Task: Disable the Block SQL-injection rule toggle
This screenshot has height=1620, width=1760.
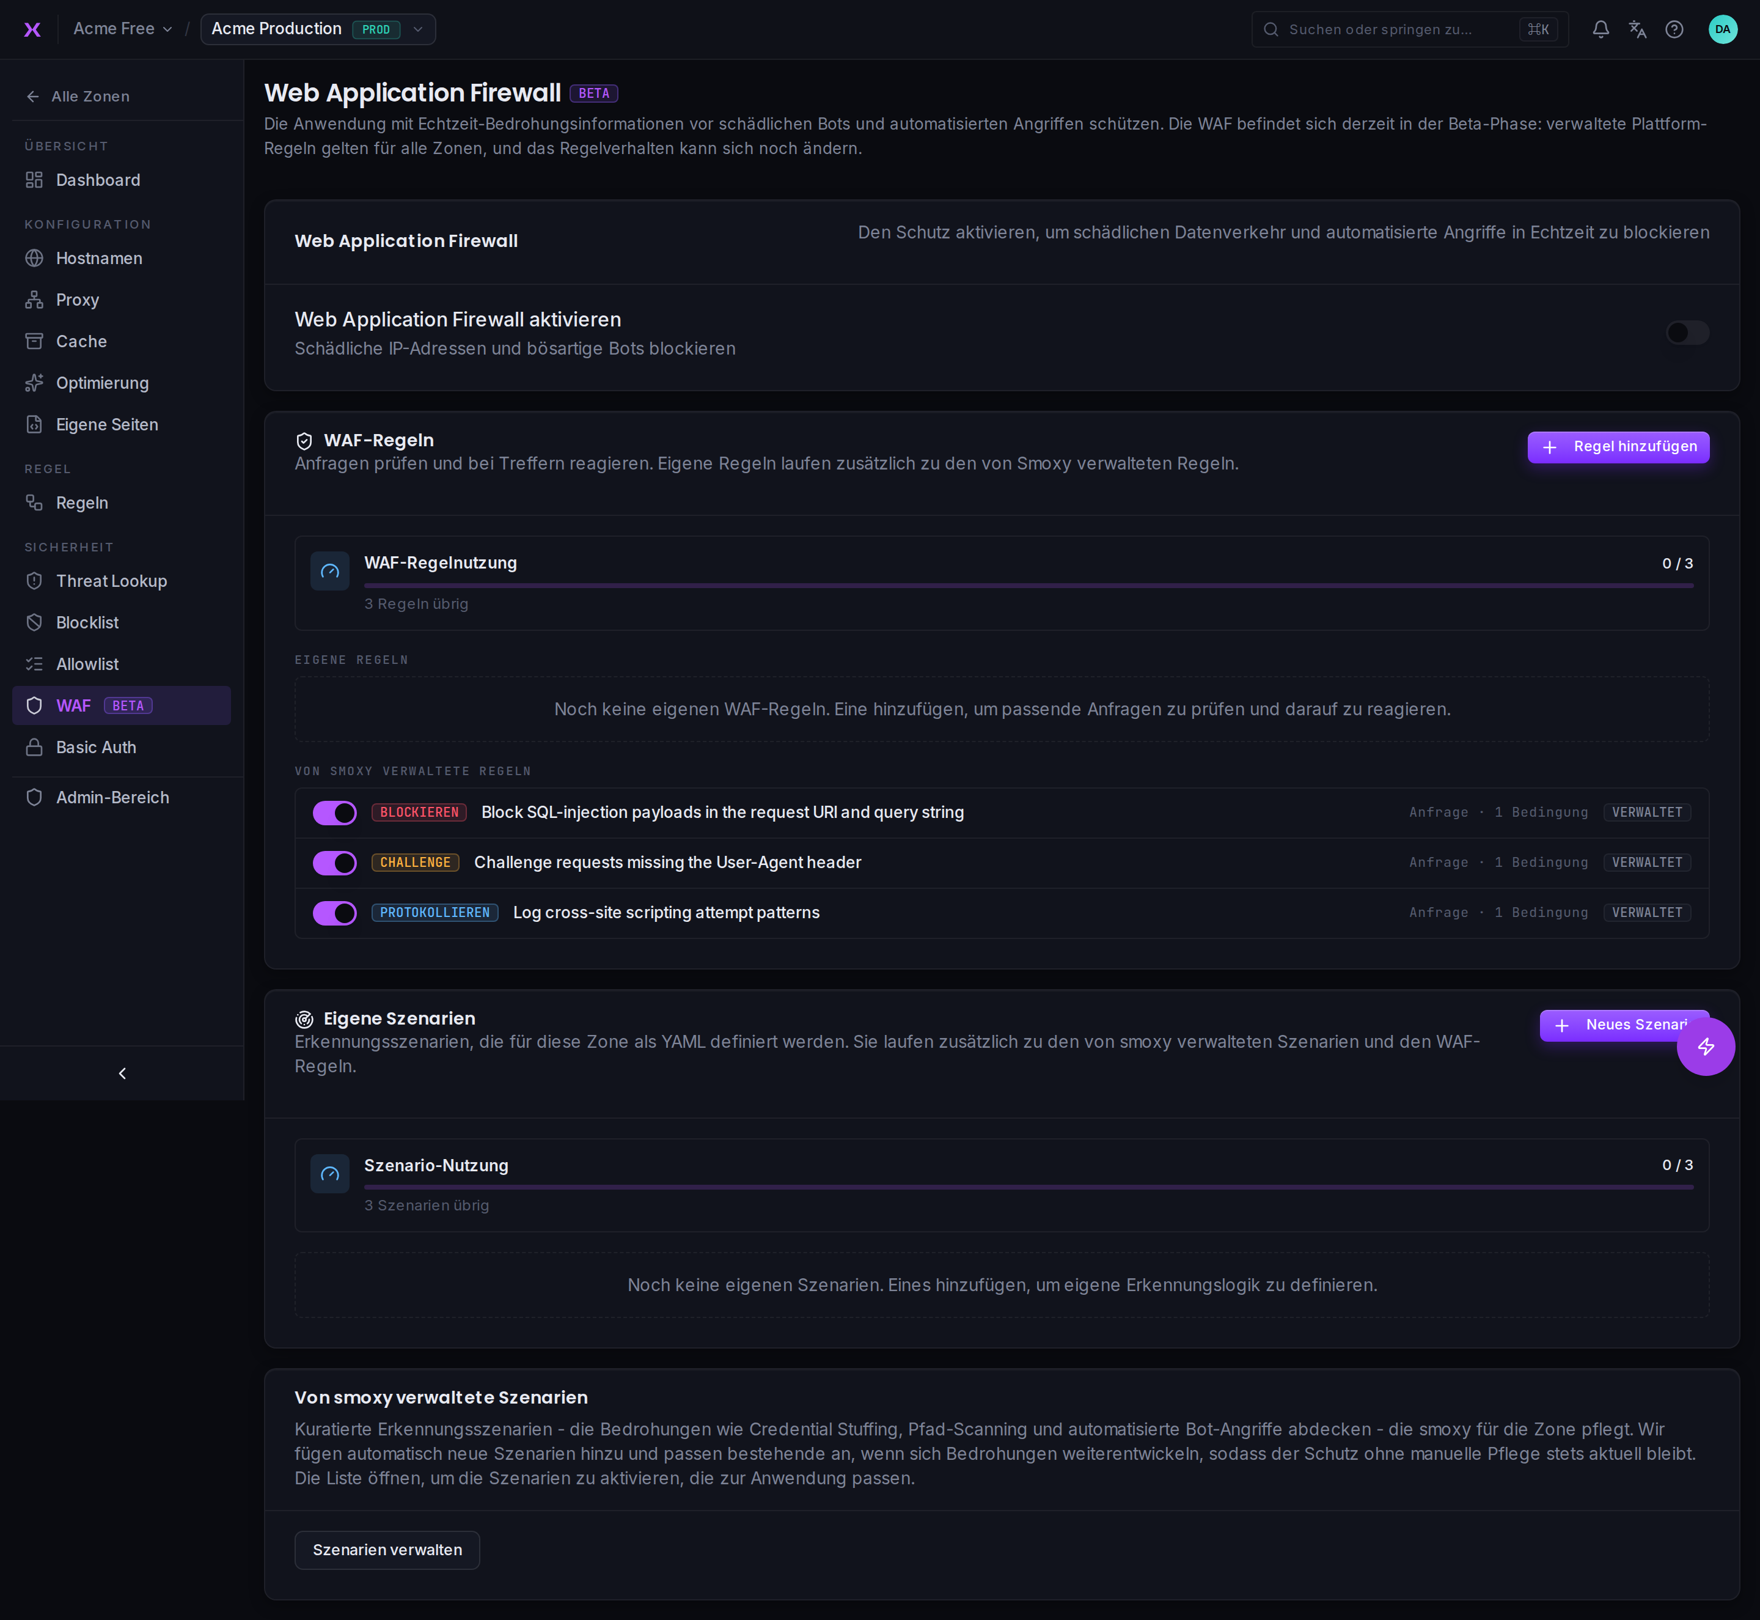Action: click(x=334, y=812)
